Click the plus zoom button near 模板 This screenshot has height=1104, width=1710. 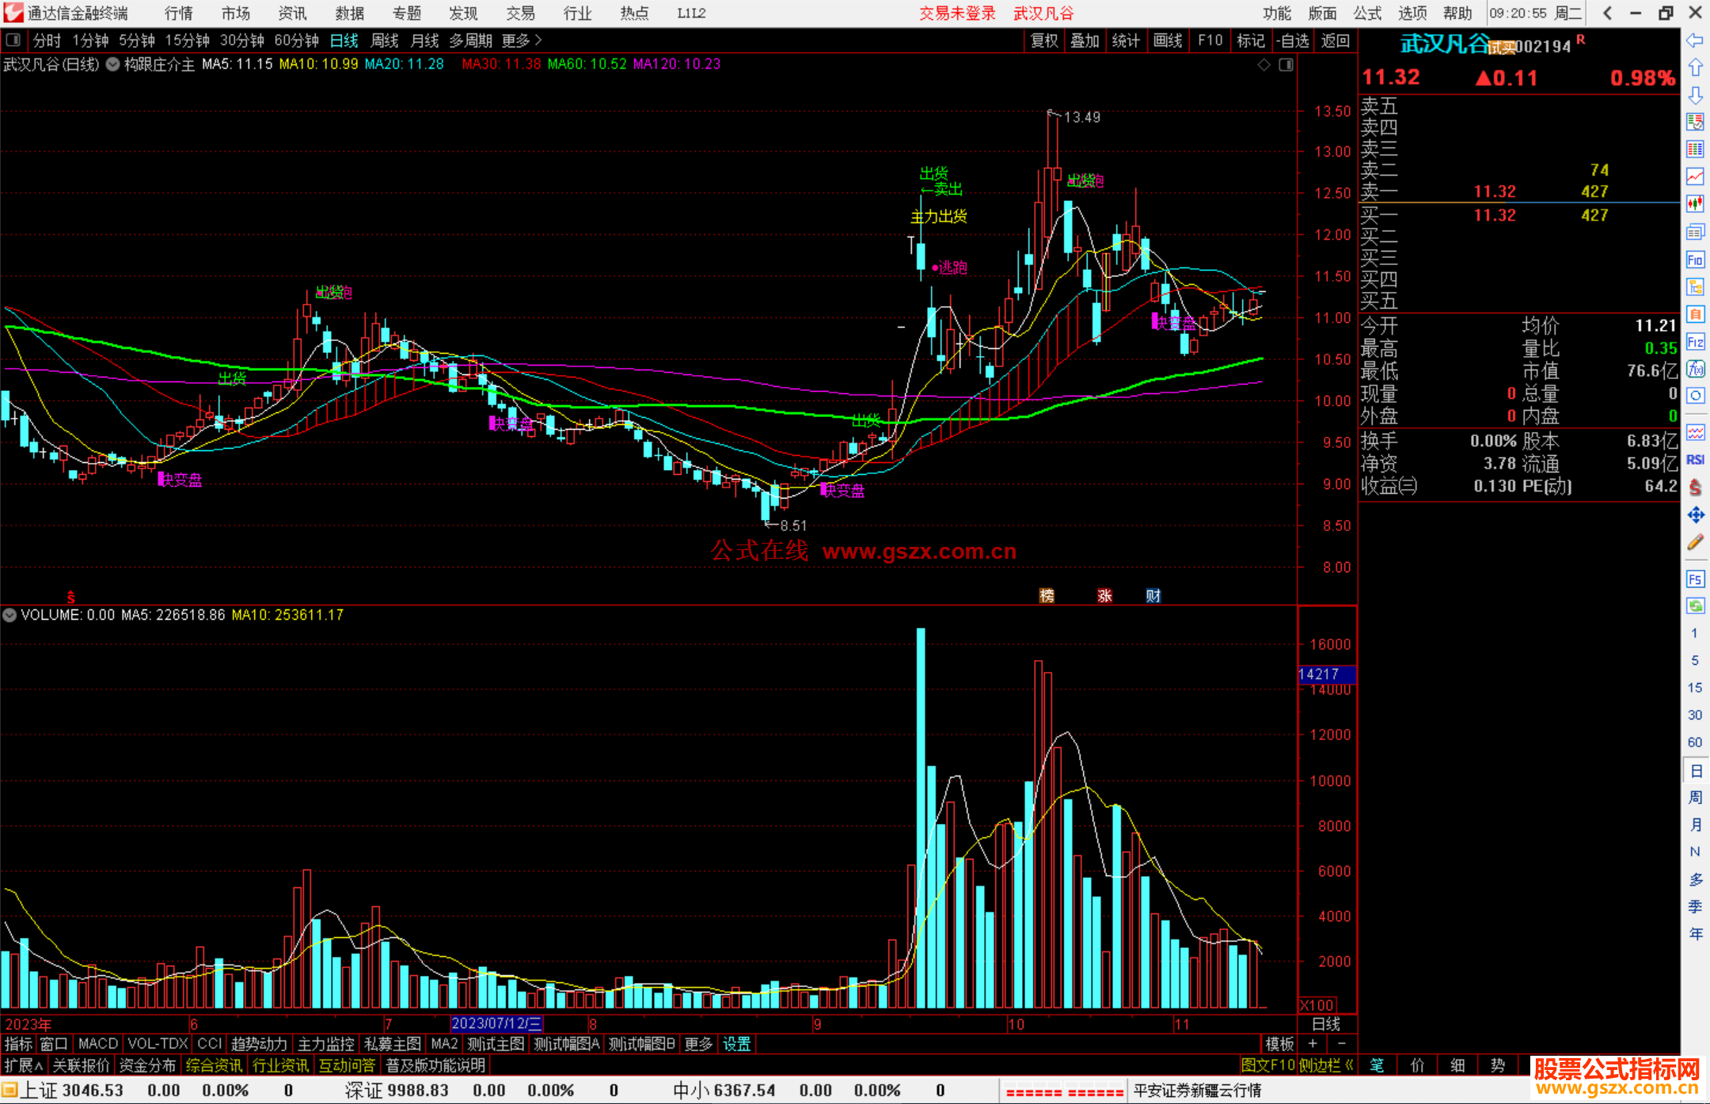(x=1313, y=1044)
